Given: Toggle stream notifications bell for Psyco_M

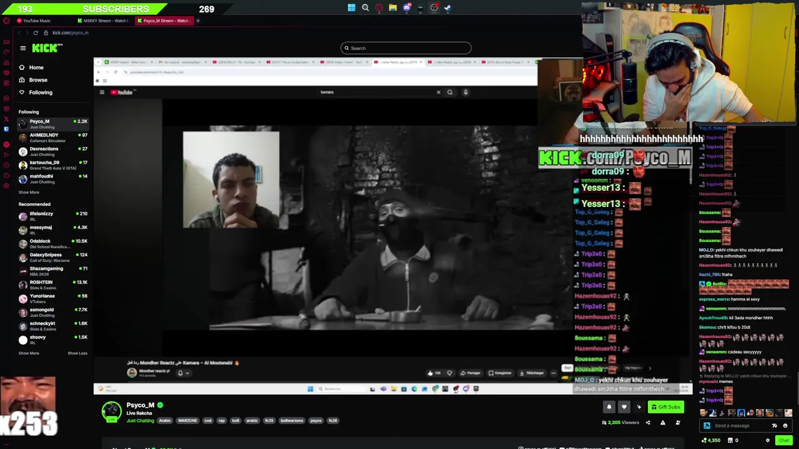Looking at the screenshot, I should [609, 407].
